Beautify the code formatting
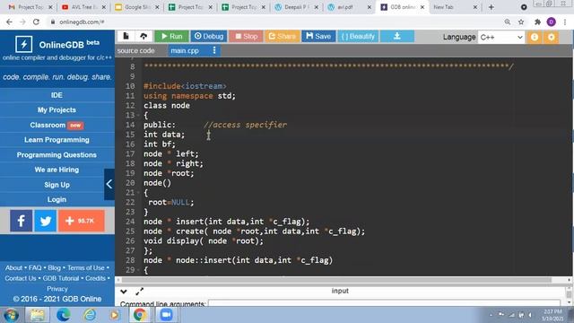The height and width of the screenshot is (323, 574). pyautogui.click(x=358, y=36)
